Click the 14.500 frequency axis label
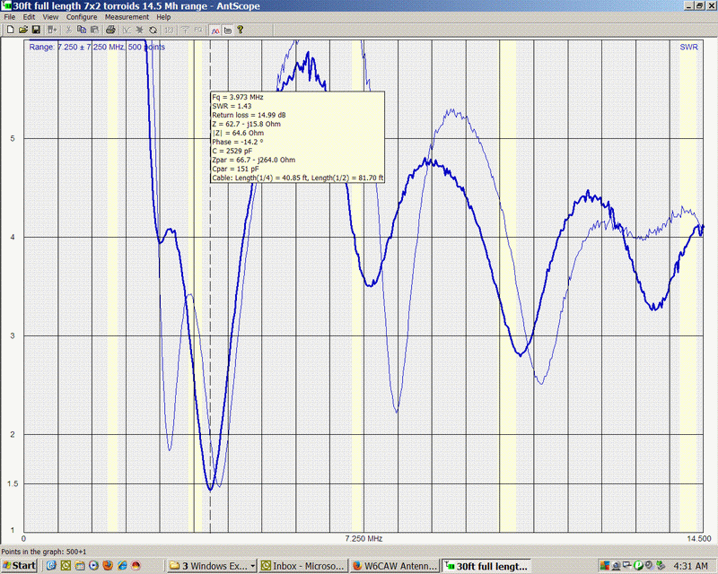Screen dimensions: 718x574 click(699, 539)
